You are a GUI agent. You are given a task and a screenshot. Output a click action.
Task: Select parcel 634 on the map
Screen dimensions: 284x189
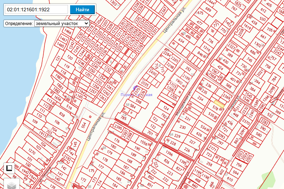(x=181, y=41)
